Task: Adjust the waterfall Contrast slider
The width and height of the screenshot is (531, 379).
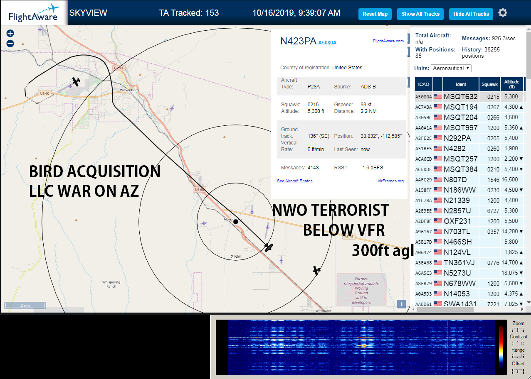Action: [518, 343]
